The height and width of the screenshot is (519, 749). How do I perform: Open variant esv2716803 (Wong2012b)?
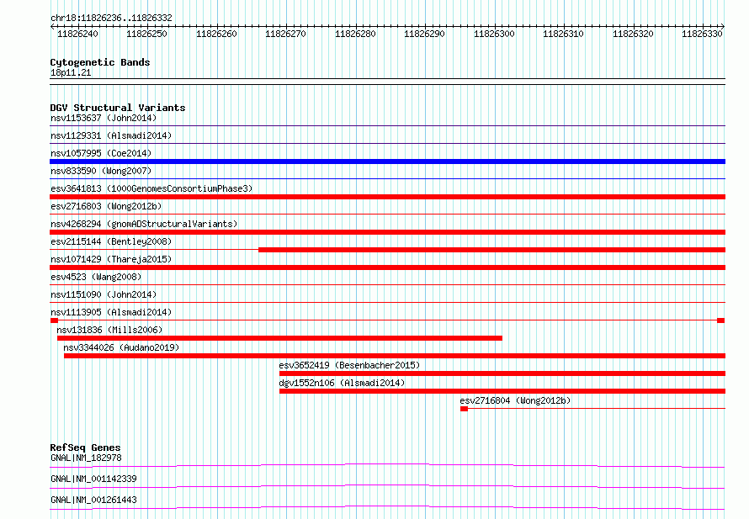[x=106, y=206]
